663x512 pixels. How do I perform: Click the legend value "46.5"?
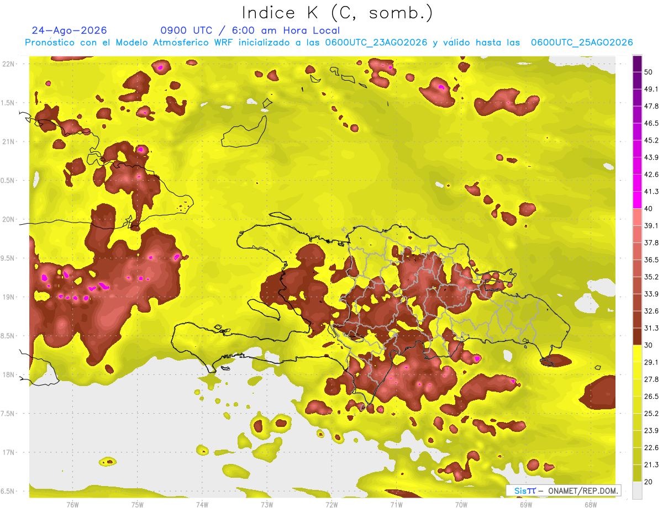pyautogui.click(x=651, y=124)
